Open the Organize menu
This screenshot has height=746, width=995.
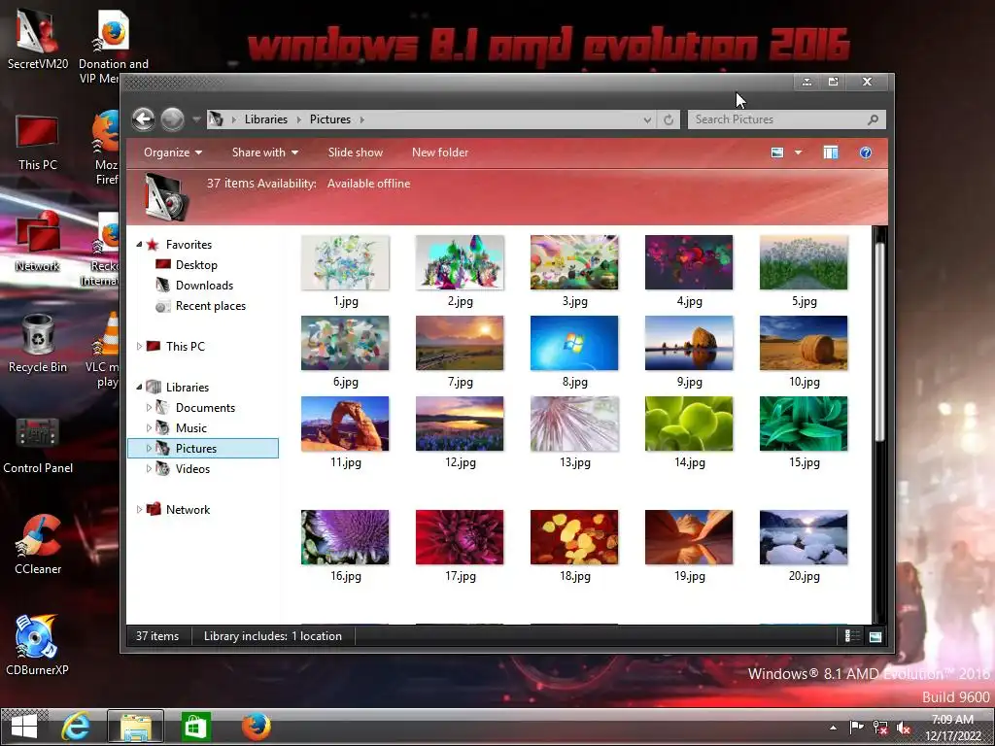click(x=173, y=153)
